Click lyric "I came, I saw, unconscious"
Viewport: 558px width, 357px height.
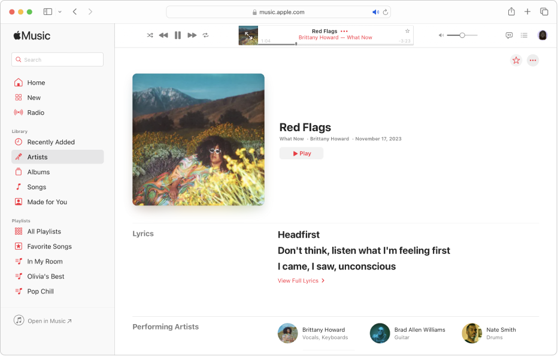click(336, 266)
